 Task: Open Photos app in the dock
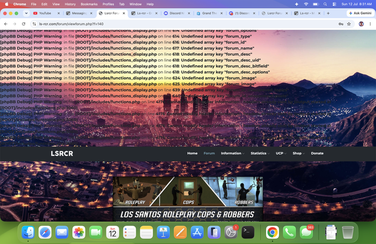[x=79, y=232]
